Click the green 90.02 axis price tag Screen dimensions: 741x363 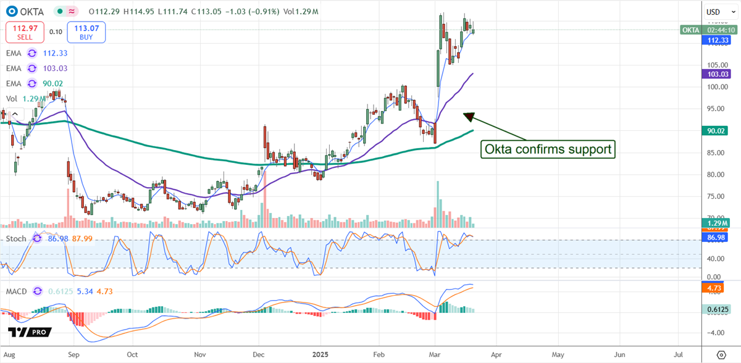coord(716,130)
